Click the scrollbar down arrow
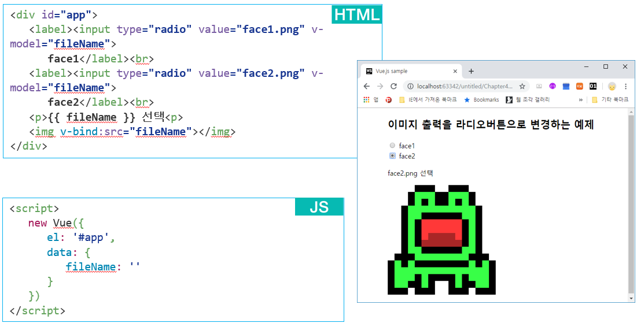Viewport: 637px width, 323px height. click(631, 298)
